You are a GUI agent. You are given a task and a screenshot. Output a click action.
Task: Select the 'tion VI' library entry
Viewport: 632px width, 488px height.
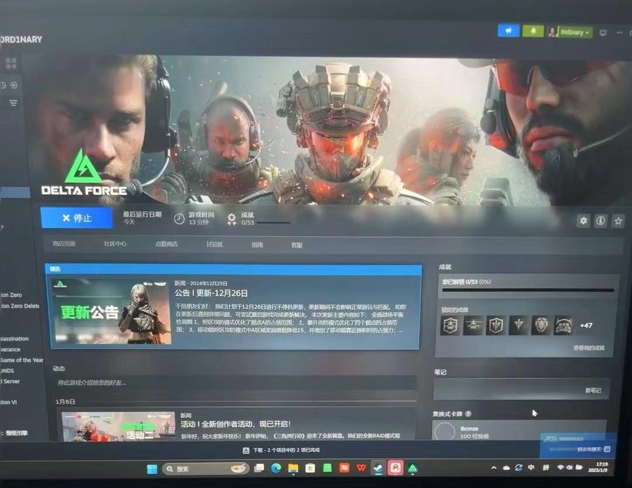click(8, 402)
